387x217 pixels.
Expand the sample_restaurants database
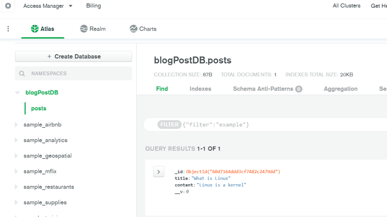pyautogui.click(x=16, y=187)
